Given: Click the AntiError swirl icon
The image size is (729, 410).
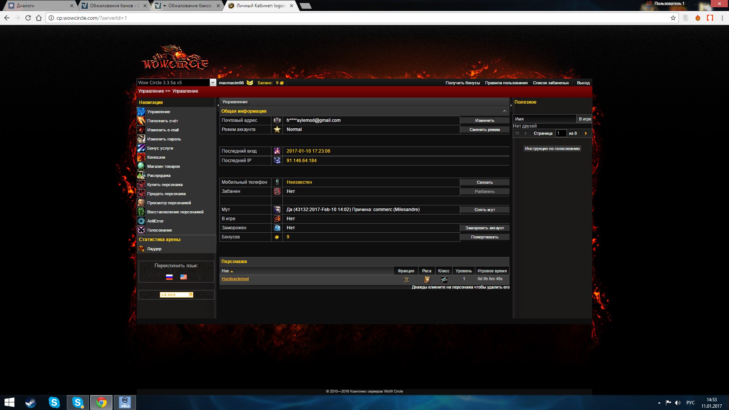Looking at the screenshot, I should 141,221.
